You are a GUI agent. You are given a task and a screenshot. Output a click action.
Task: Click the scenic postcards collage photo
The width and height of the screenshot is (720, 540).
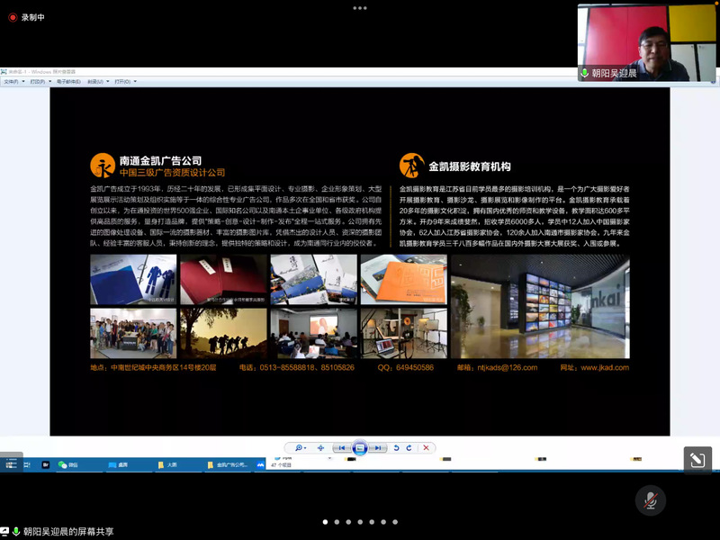(313, 280)
